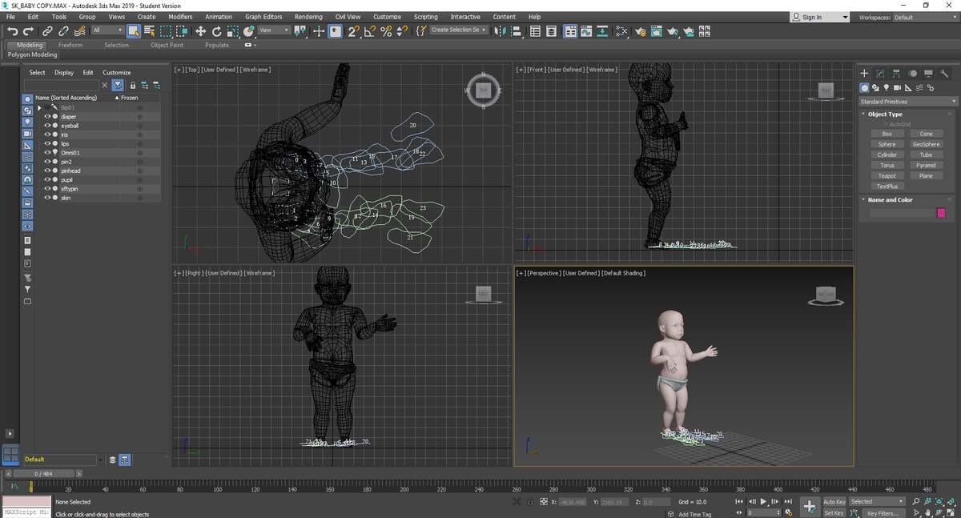
Task: Toggle the Angle Snap icon
Action: pos(369,31)
